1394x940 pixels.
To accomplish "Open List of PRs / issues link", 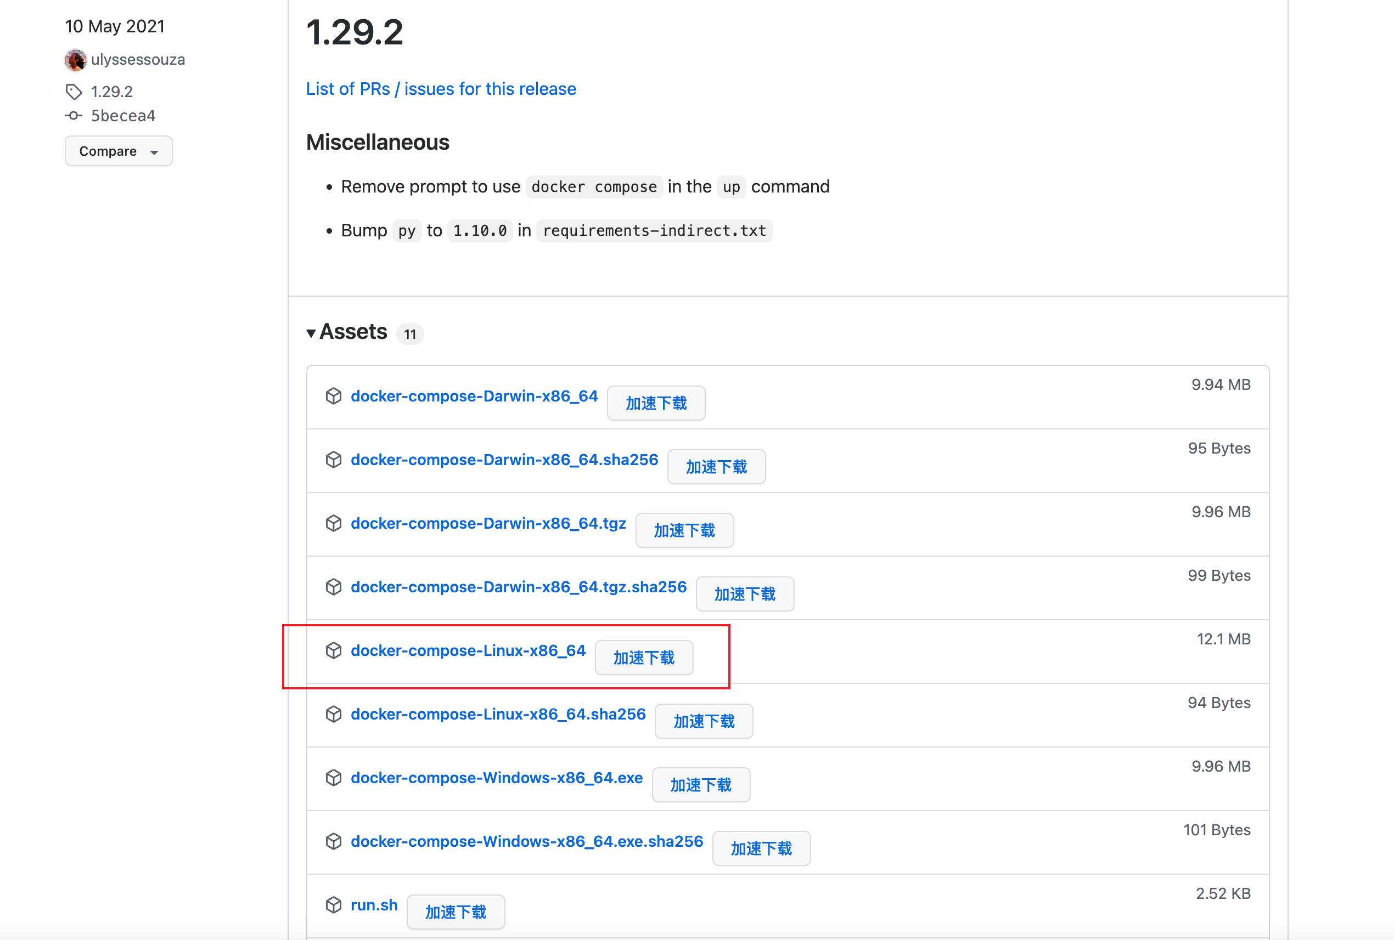I will (x=440, y=89).
